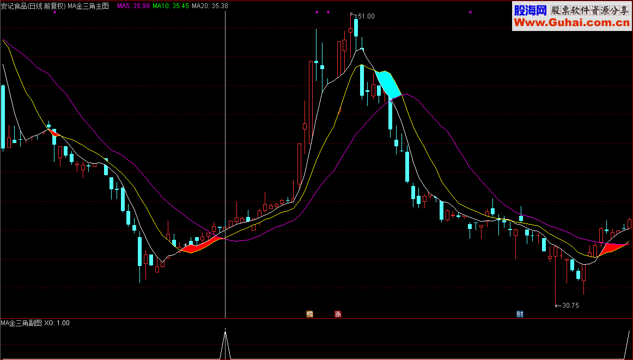Click the orange 榜 event marker
Screen dimensions: 633x360
pos(309,314)
